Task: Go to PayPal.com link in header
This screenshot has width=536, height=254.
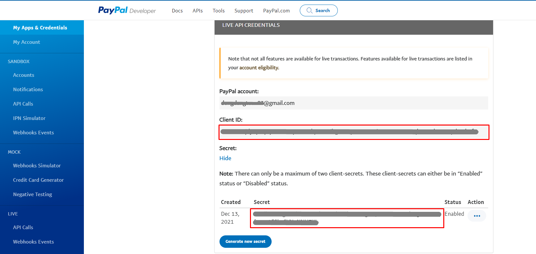Action: coord(277,11)
